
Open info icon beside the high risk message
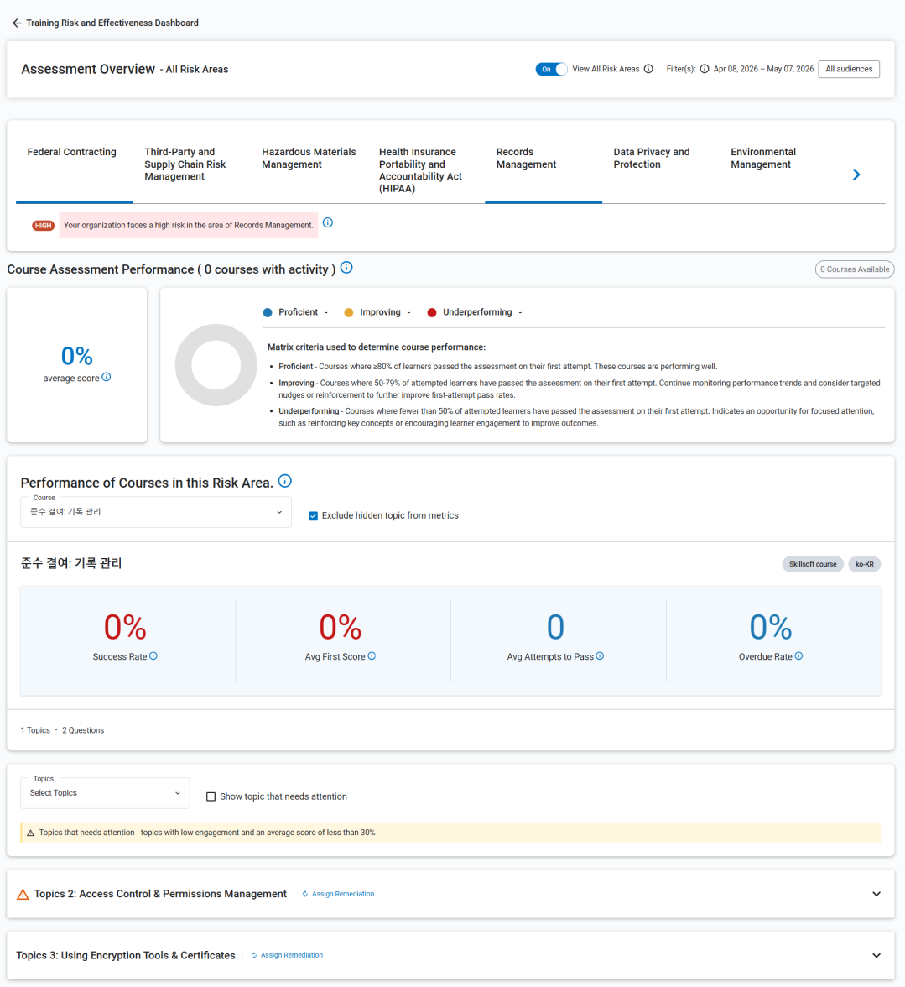point(328,223)
